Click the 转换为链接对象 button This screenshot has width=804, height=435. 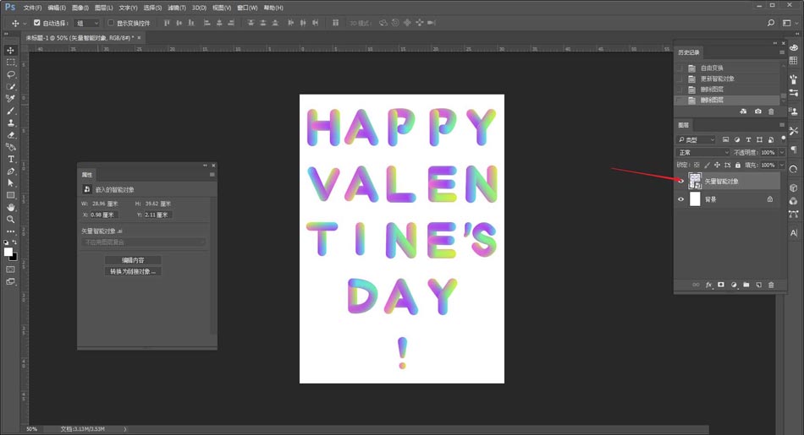[x=133, y=272]
